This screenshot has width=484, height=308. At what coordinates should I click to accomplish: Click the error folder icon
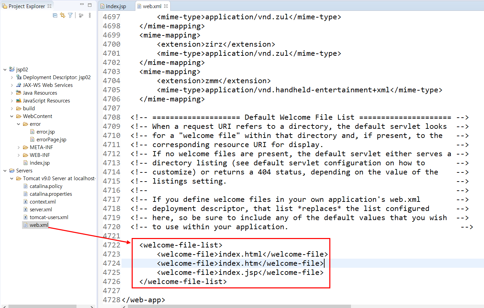[26, 124]
